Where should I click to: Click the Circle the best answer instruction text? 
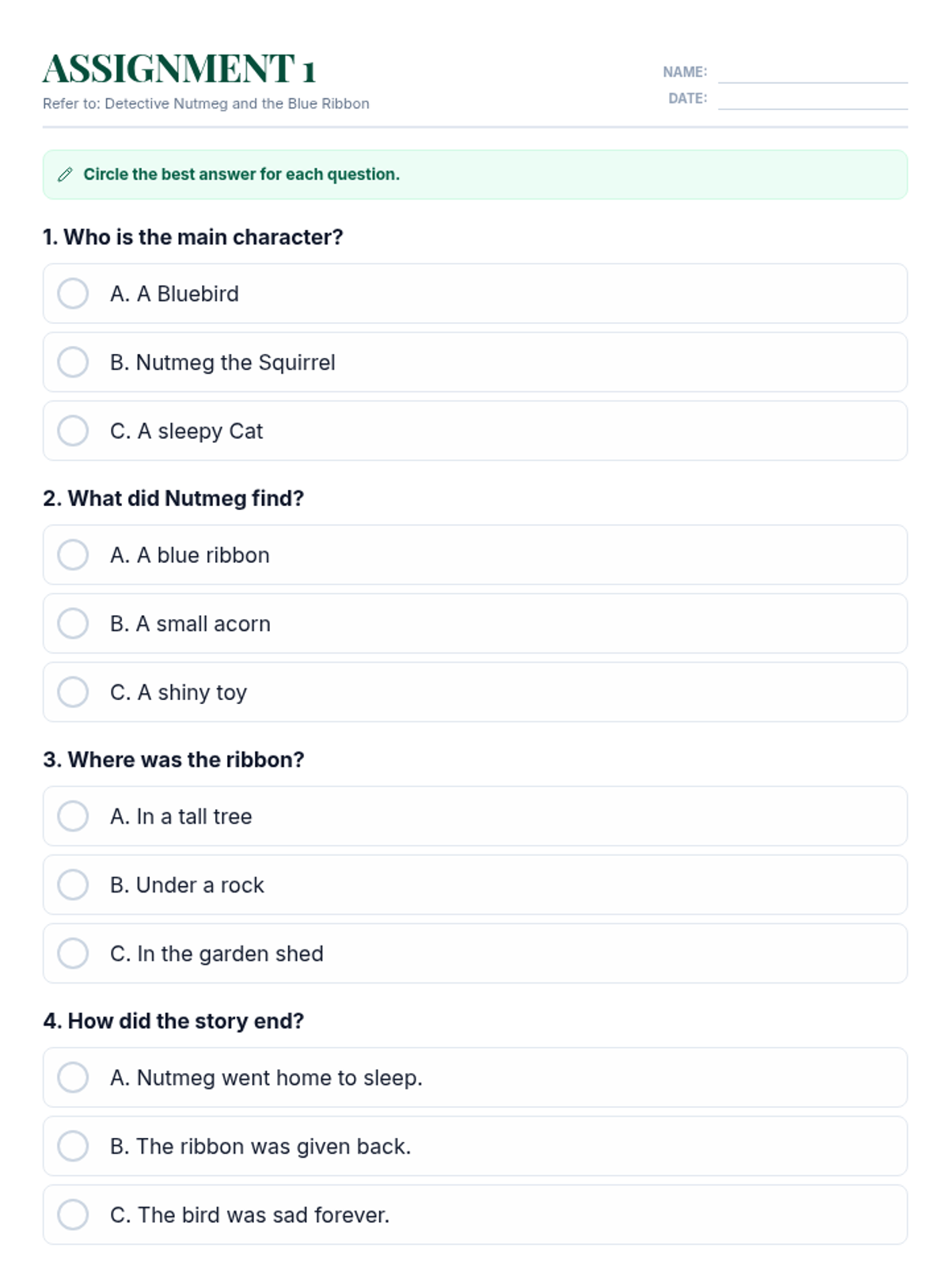[241, 174]
